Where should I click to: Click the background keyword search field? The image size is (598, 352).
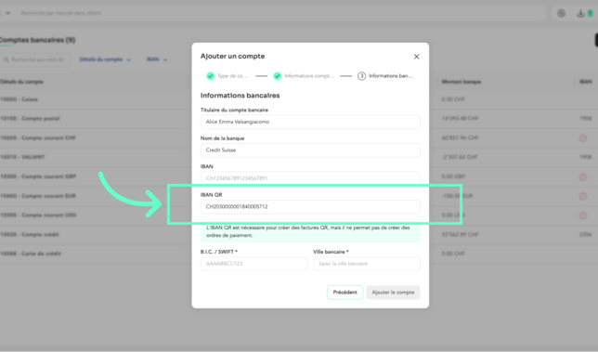click(35, 59)
